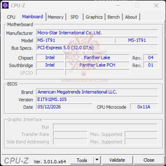Click the Panther Lake chipset value
Viewport: 166px width, 166px height.
point(98,57)
